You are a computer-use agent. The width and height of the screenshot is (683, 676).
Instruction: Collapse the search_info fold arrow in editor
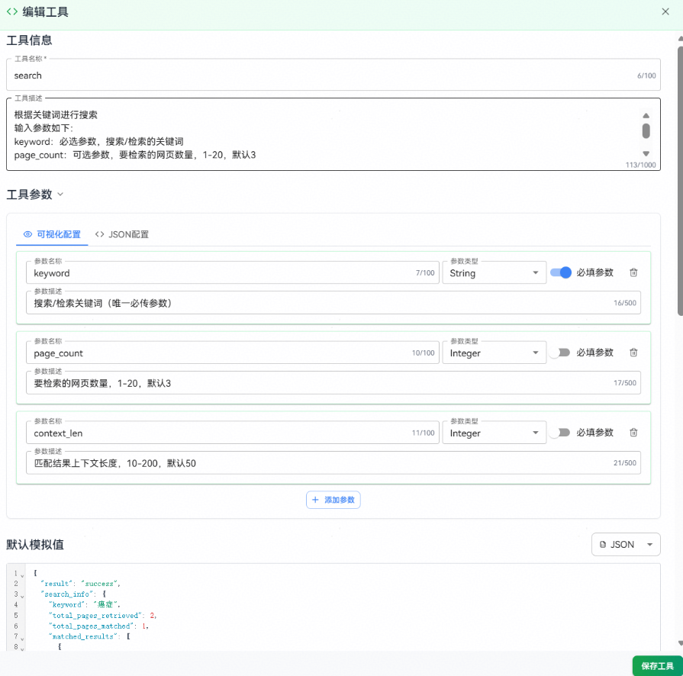21,594
